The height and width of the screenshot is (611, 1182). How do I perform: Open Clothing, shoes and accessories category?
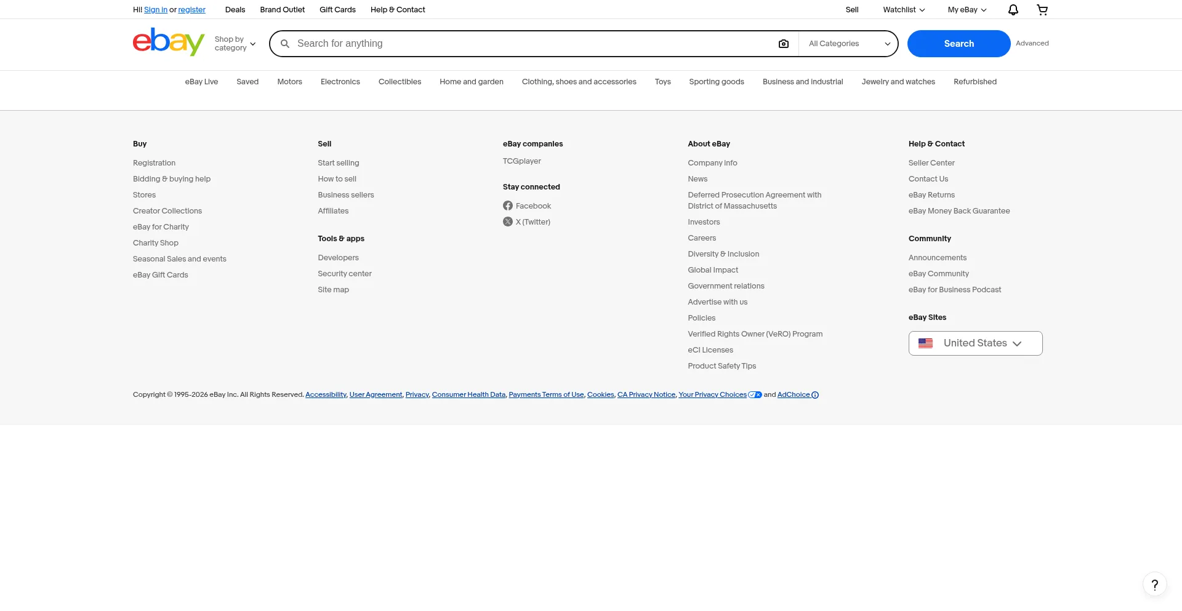tap(579, 82)
